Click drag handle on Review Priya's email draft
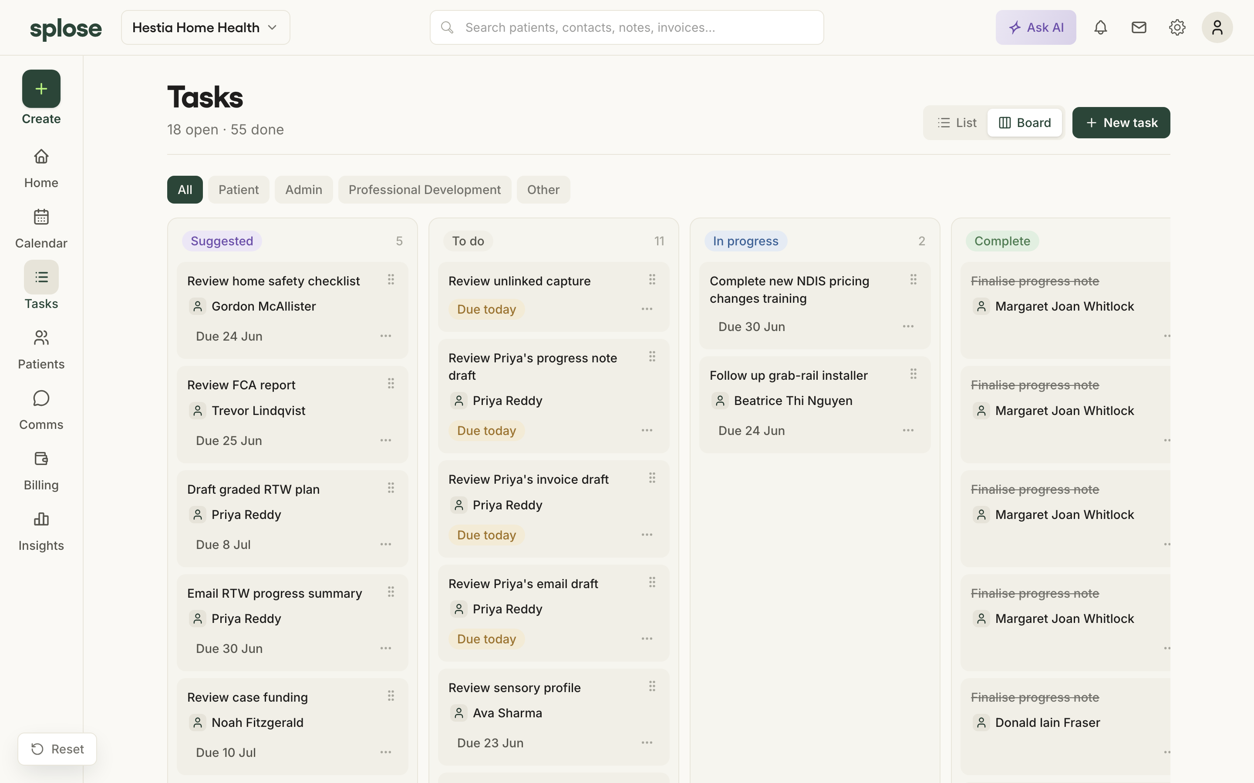Viewport: 1254px width, 783px height. [x=652, y=582]
